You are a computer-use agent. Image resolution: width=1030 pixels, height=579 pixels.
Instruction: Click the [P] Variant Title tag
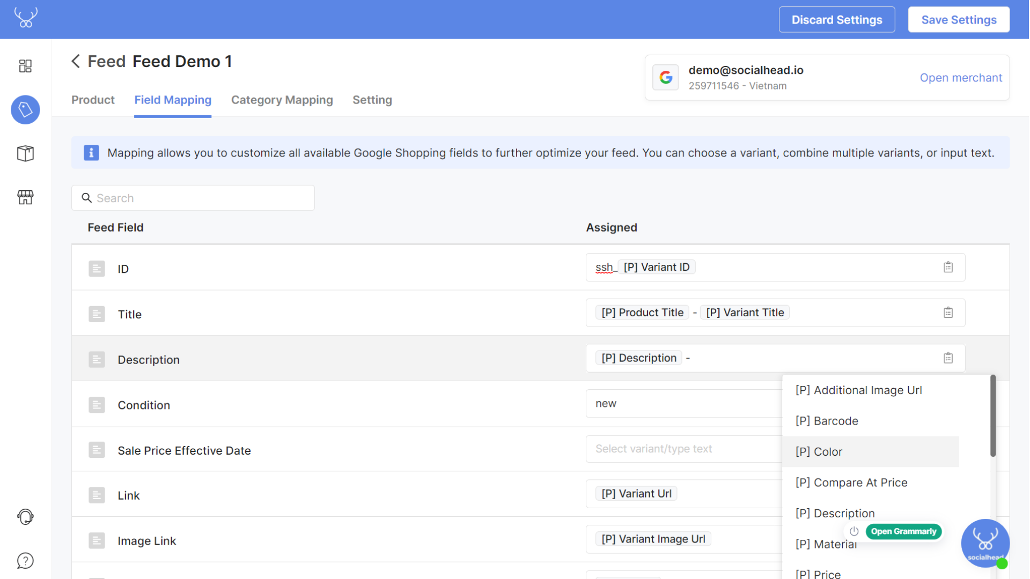pos(745,313)
